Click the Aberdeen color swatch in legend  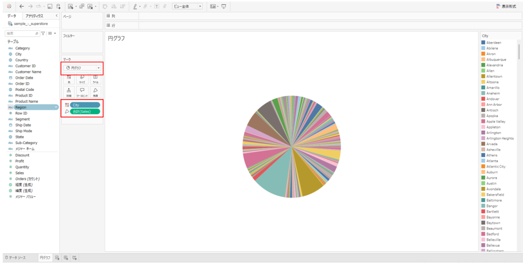pyautogui.click(x=483, y=42)
